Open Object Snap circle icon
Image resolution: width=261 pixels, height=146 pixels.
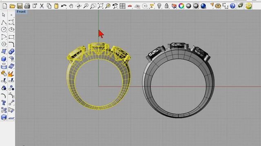click(x=145, y=6)
